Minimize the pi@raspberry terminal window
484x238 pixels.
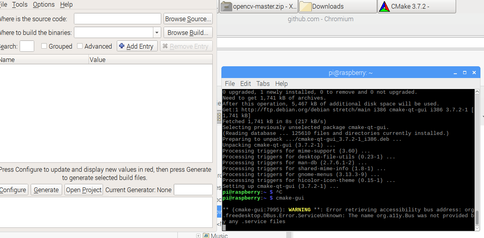455,73
